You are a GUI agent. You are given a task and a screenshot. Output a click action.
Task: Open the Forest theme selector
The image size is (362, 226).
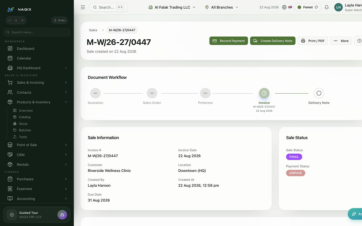pos(308,7)
